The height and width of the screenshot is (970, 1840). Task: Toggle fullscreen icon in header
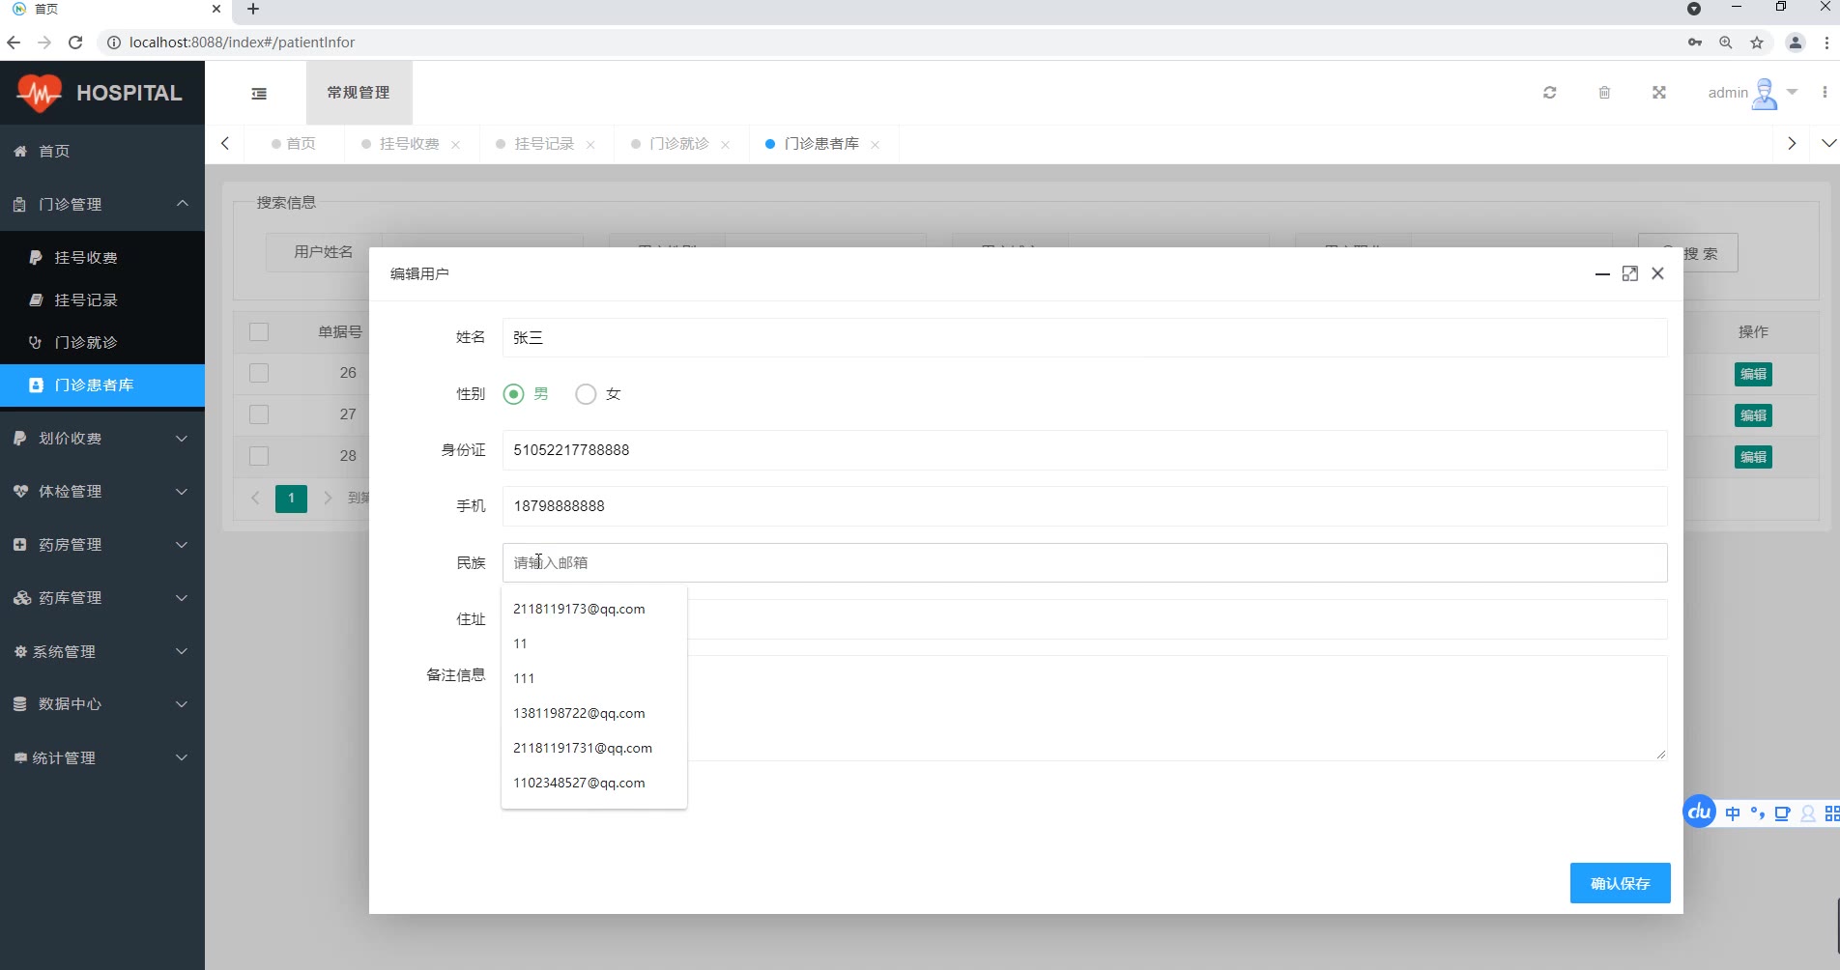(x=1659, y=93)
